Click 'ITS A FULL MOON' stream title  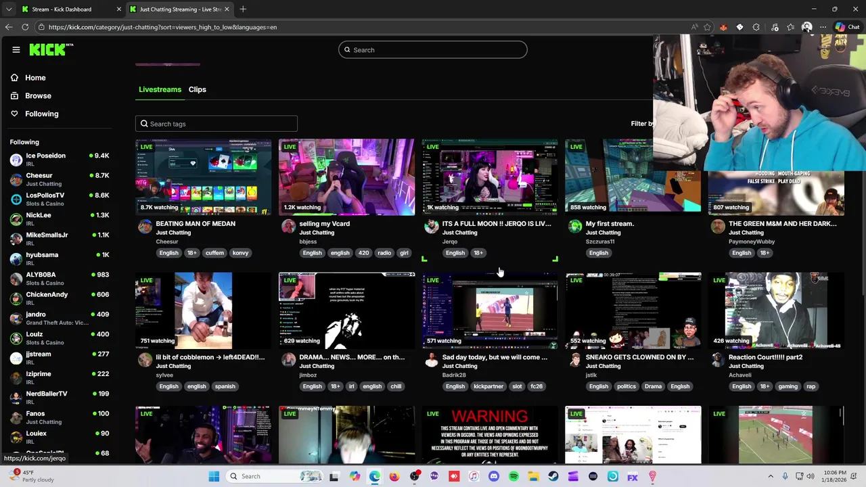click(496, 223)
